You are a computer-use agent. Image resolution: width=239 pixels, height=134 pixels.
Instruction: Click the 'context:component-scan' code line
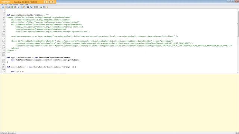coord(94,36)
